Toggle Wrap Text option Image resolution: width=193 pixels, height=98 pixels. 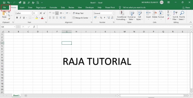[x=78, y=13]
